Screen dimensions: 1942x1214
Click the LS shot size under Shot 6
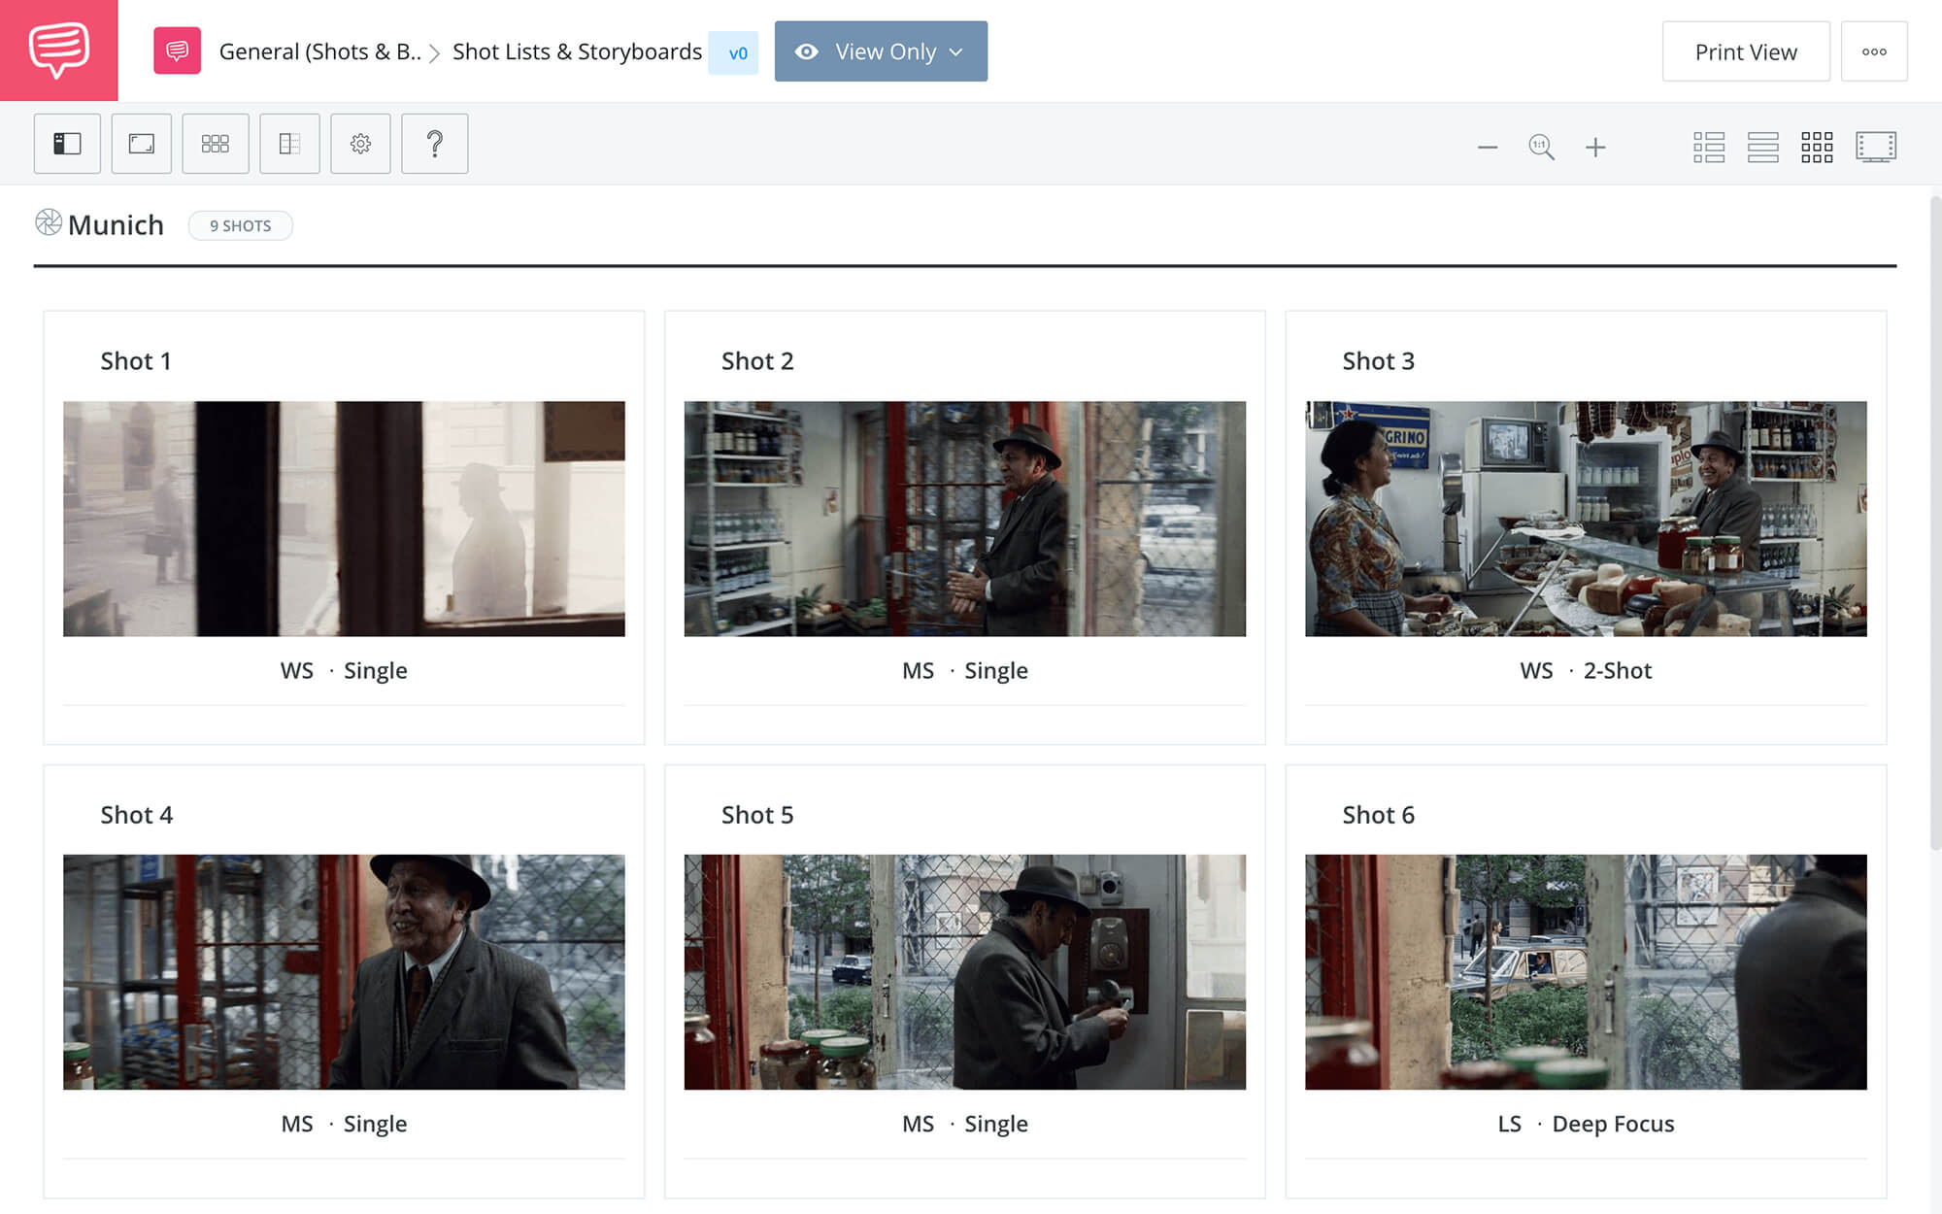(1509, 1124)
